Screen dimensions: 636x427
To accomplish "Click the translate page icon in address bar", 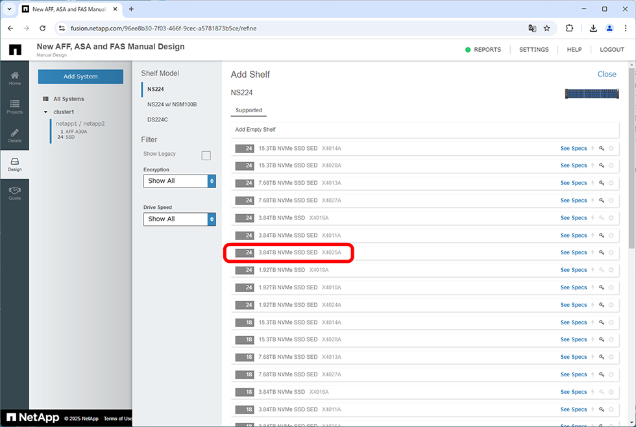I will coord(532,29).
